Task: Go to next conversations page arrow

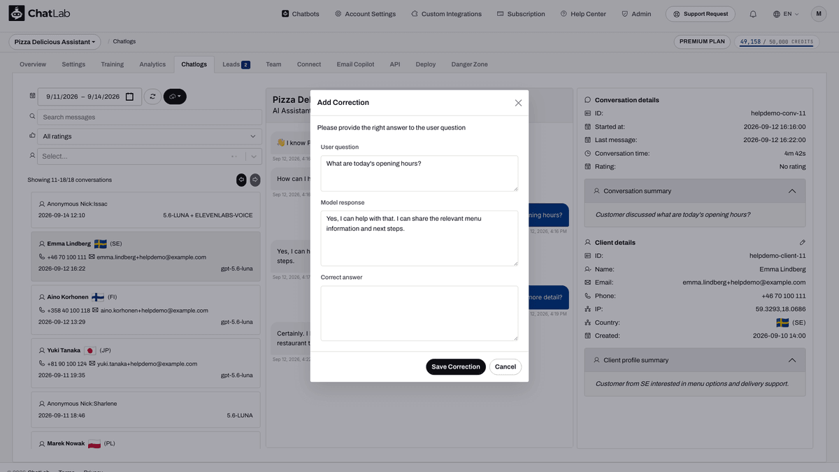Action: [x=255, y=180]
